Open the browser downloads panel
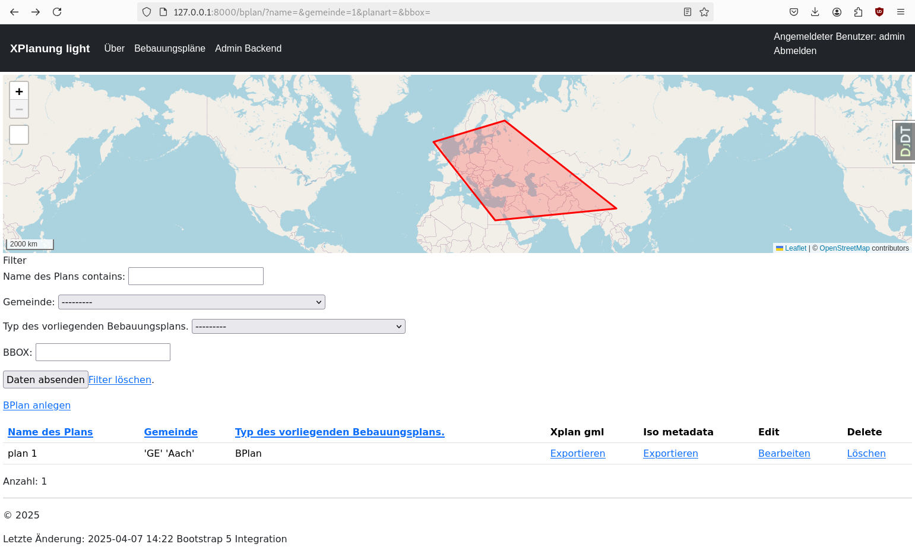The image size is (915, 547). click(x=815, y=12)
